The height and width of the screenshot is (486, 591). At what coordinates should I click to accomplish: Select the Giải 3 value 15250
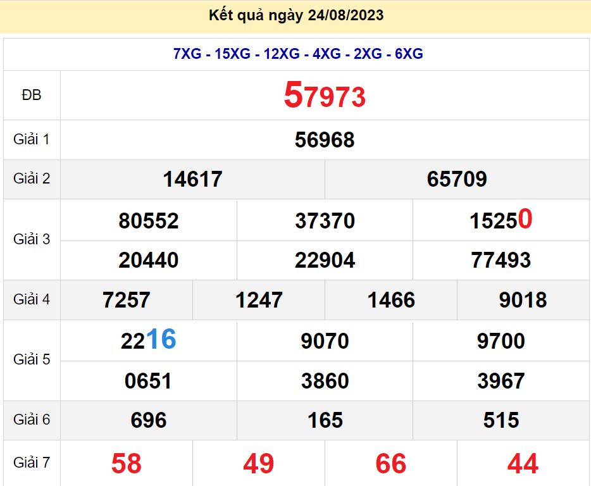click(x=501, y=220)
